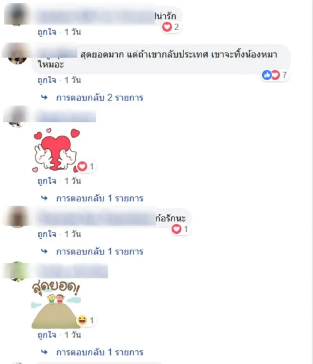Expand replies under the สุดยอด sticker comment
Viewport: 313px width, 364px height.
point(99,352)
